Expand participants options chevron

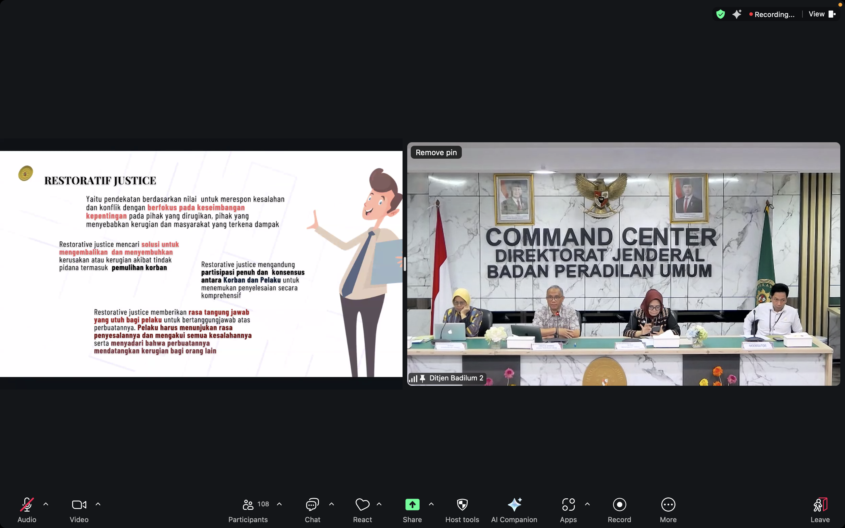[279, 504]
